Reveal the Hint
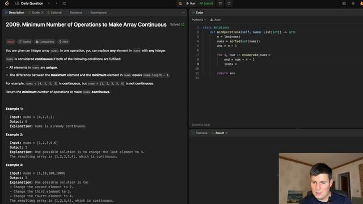 pos(64,42)
